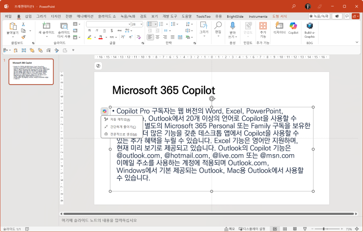Start slide show from the status bar
Image resolution: width=363 pixels, height=232 pixels.
click(305, 229)
